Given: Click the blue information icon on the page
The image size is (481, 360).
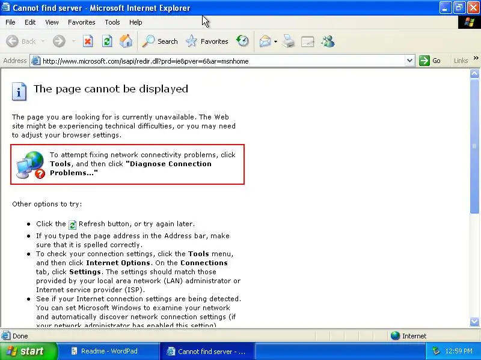Looking at the screenshot, I should pos(19,92).
